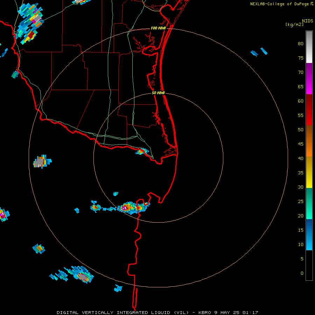Click the 35 value on the color scale

click(x=301, y=173)
